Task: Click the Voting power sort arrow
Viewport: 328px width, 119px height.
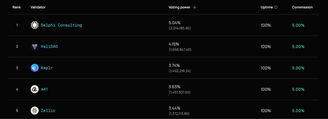Action: pyautogui.click(x=194, y=7)
